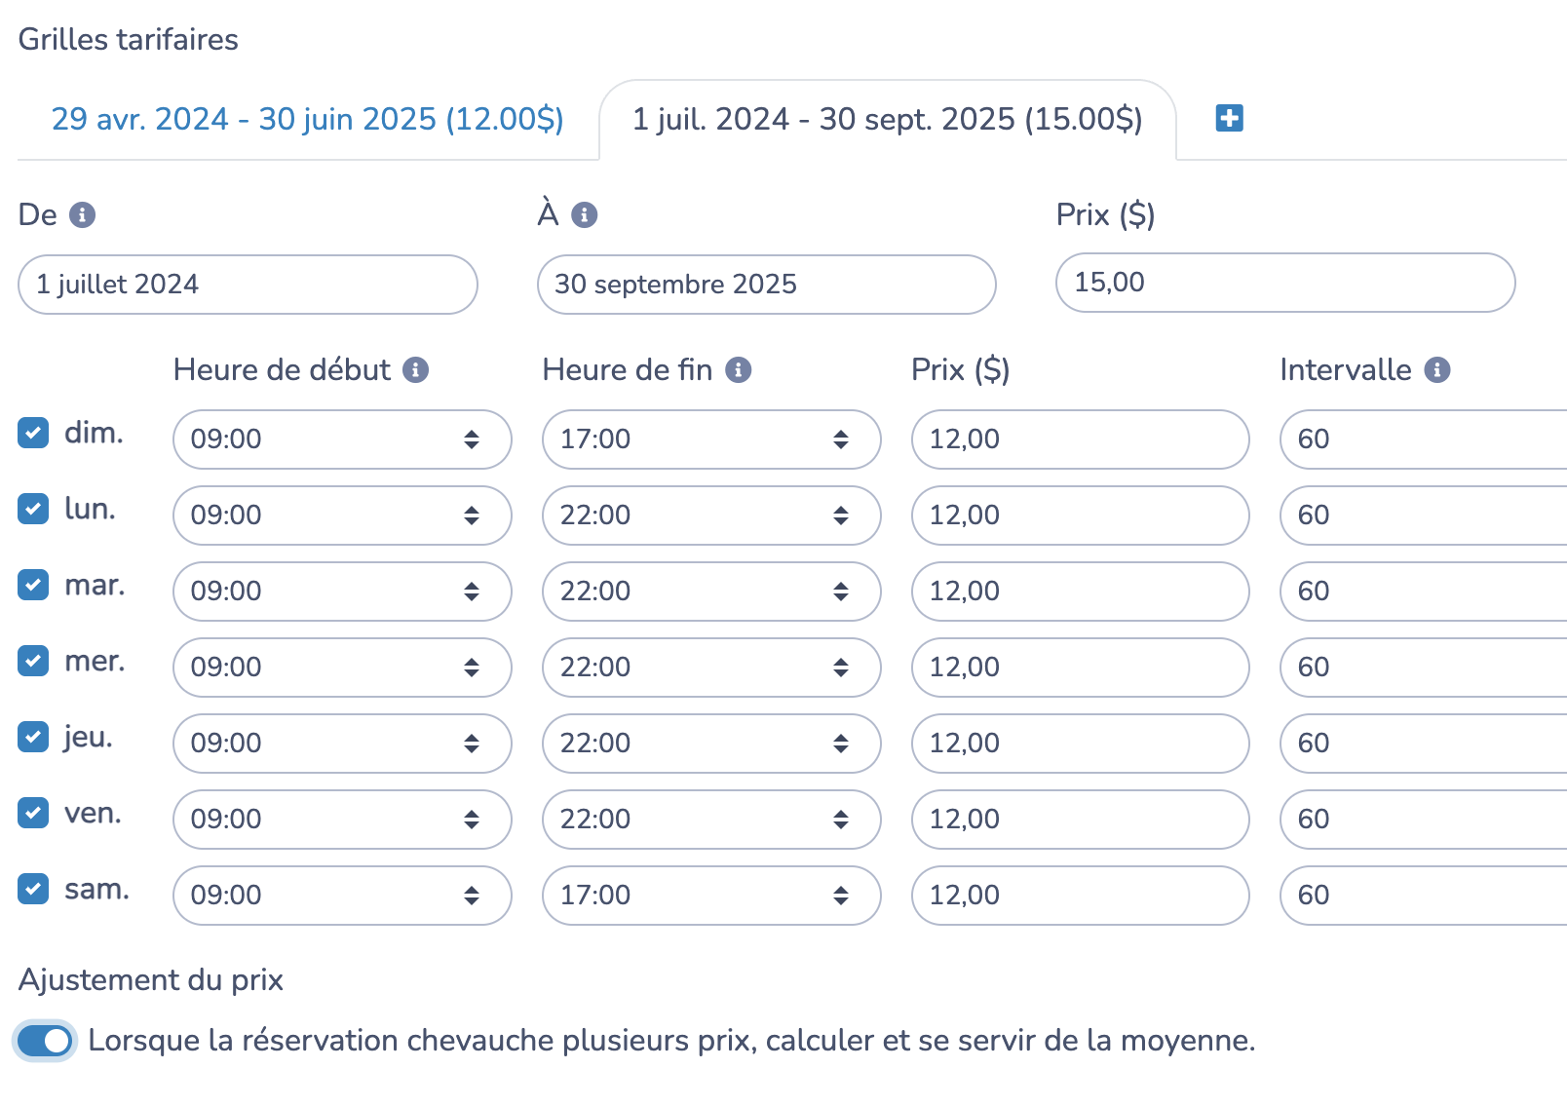Edit the grid price field 15,00
Image resolution: width=1567 pixels, height=1107 pixels.
click(x=1285, y=283)
